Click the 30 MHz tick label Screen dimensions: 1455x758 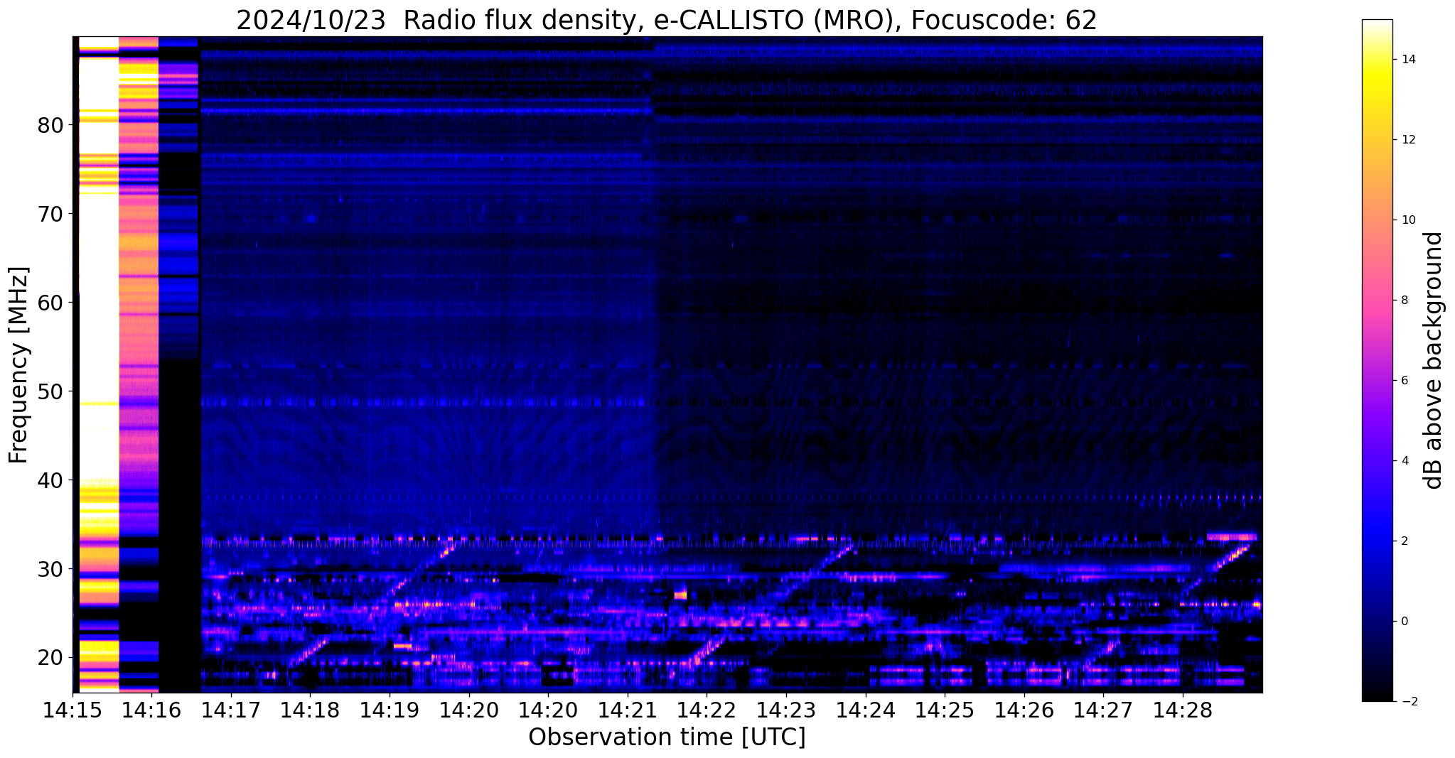pos(50,570)
